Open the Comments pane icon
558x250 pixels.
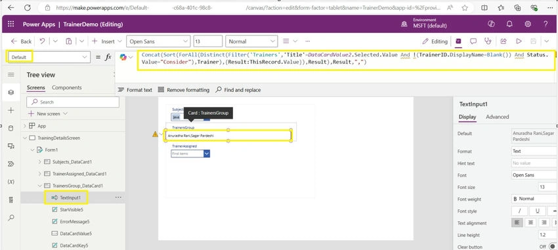pos(473,41)
